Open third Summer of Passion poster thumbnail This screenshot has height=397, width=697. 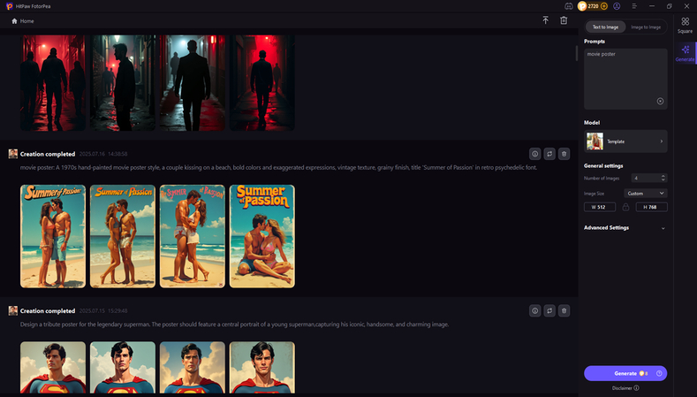point(193,236)
